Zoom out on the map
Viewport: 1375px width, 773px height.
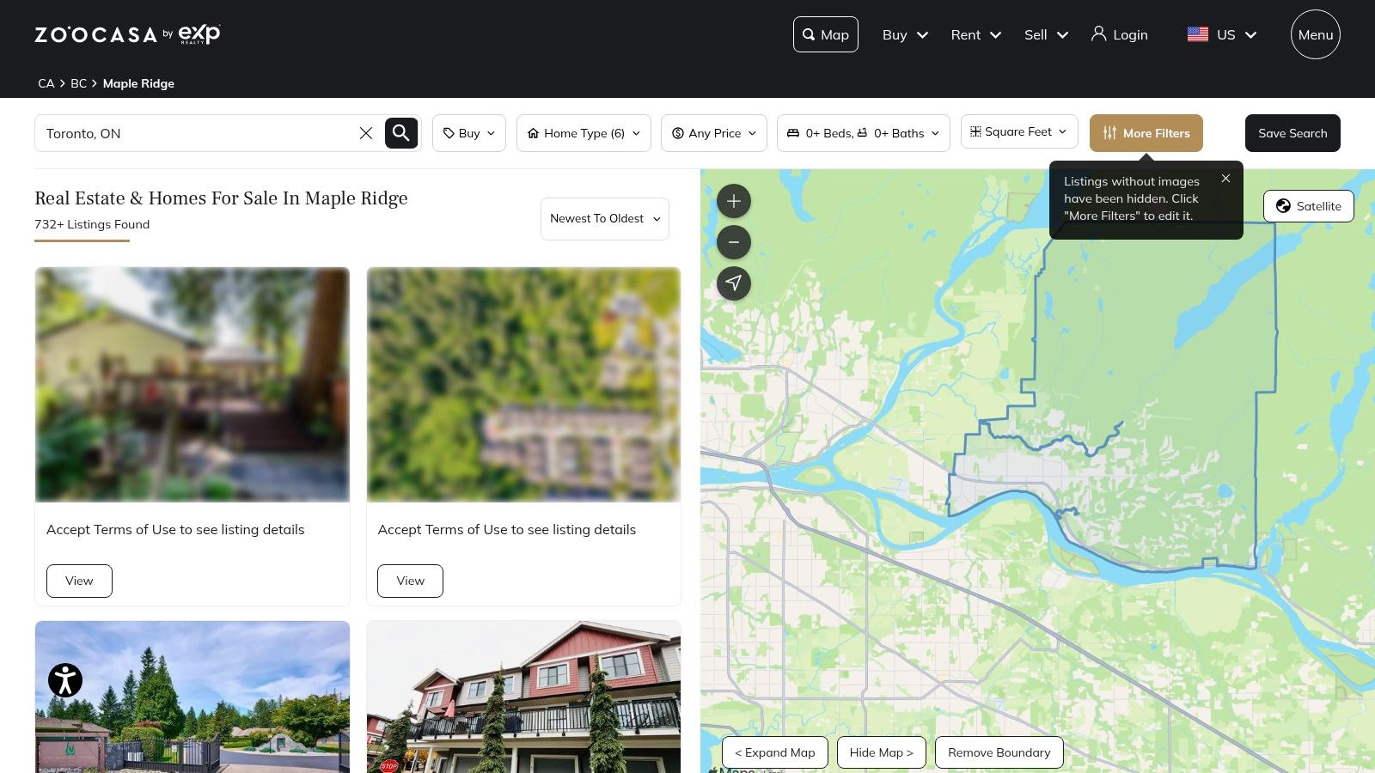pyautogui.click(x=734, y=242)
